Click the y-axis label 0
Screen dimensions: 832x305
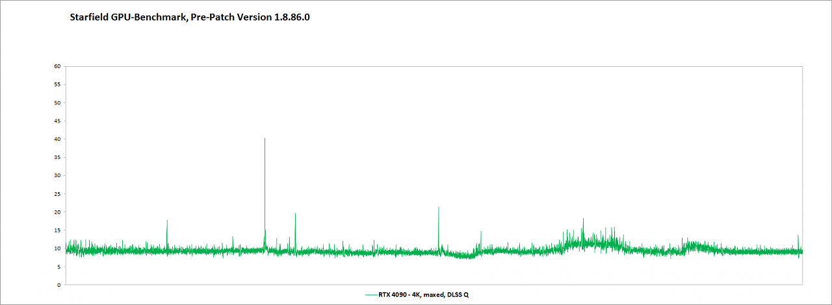coord(58,284)
